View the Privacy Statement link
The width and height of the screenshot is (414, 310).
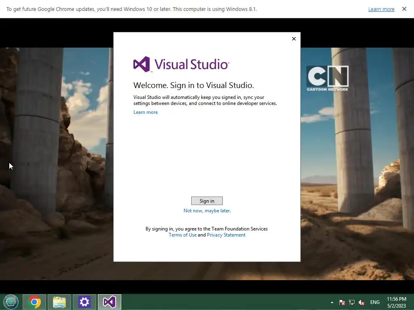tap(226, 235)
